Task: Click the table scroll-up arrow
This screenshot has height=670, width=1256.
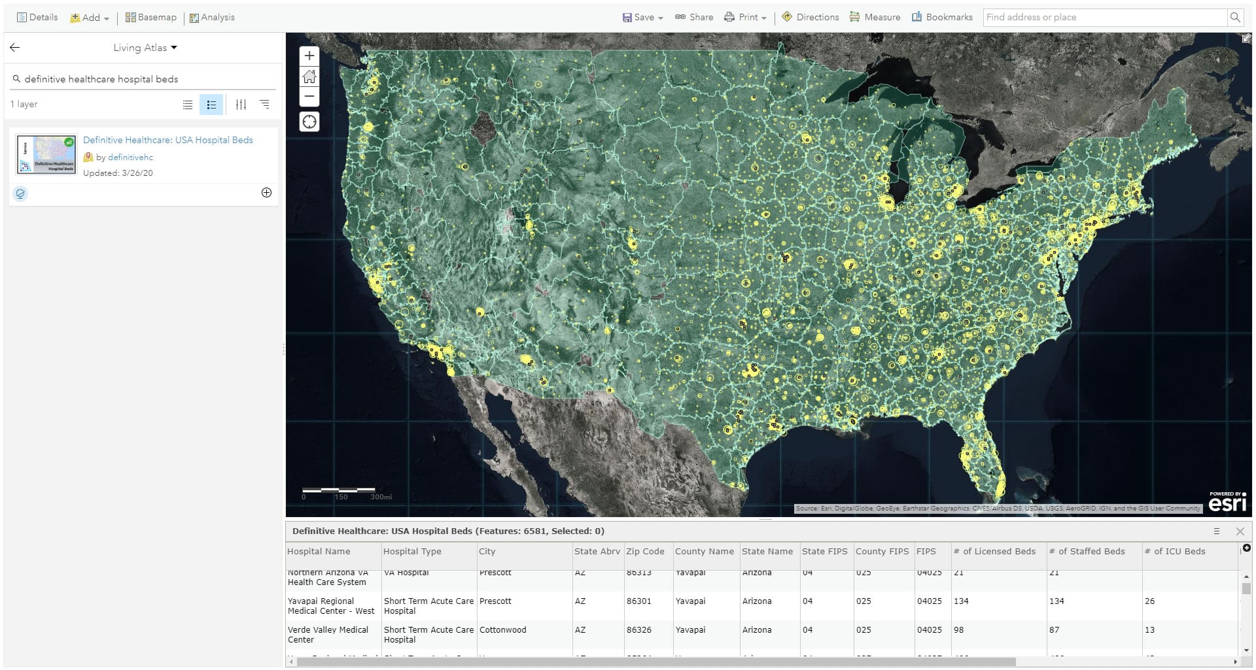Action: (x=1246, y=576)
